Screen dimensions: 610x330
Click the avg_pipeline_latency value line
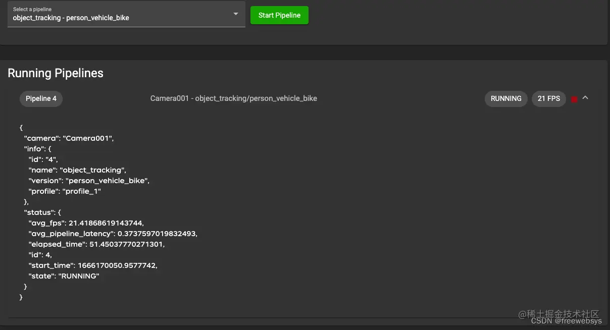click(113, 234)
